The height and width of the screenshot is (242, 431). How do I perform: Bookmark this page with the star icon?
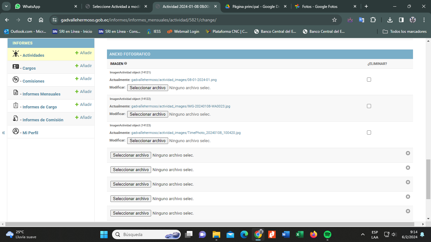click(x=334, y=20)
